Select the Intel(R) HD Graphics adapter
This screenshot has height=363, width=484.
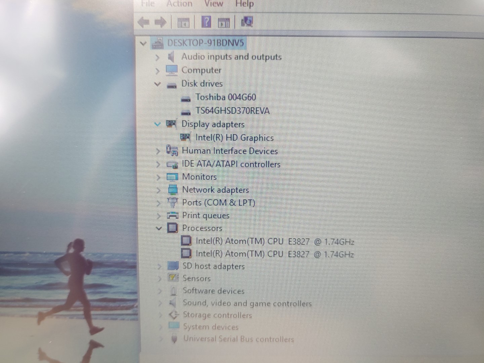click(235, 137)
